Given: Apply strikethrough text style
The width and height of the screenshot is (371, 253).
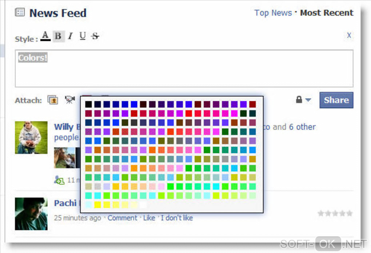Looking at the screenshot, I should (95, 36).
